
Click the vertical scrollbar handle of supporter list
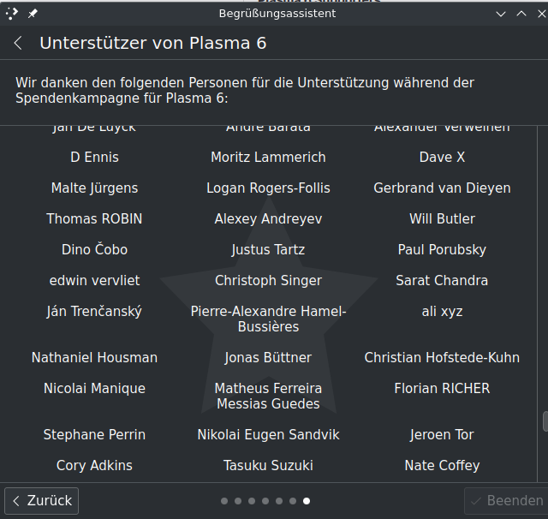click(x=545, y=421)
